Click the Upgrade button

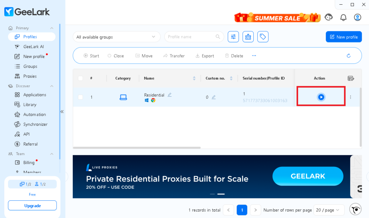pos(32,205)
